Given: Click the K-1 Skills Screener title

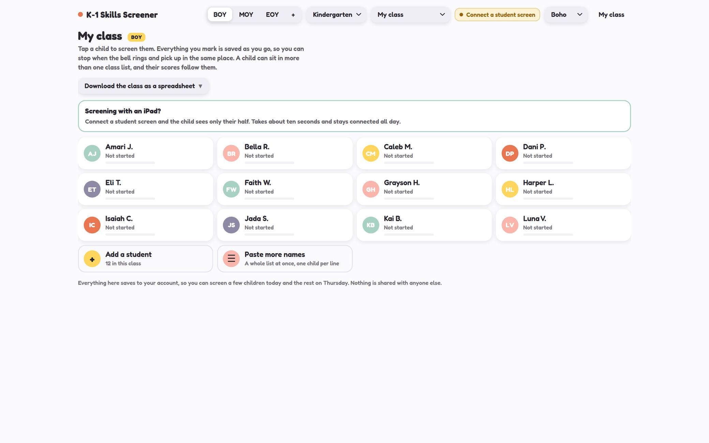Looking at the screenshot, I should pos(122,15).
